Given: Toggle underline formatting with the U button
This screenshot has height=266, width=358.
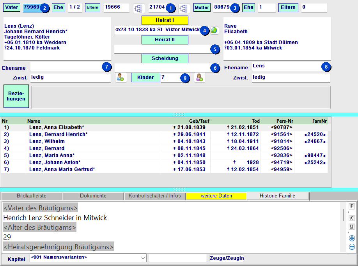Looking at the screenshot, I should (352, 227).
